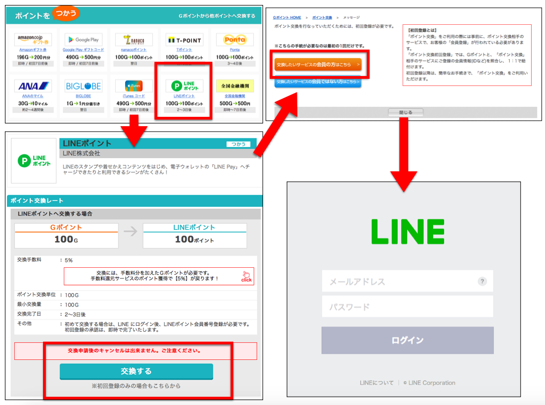Click the red click hand icon
The height and width of the screenshot is (405, 545).
point(246,276)
